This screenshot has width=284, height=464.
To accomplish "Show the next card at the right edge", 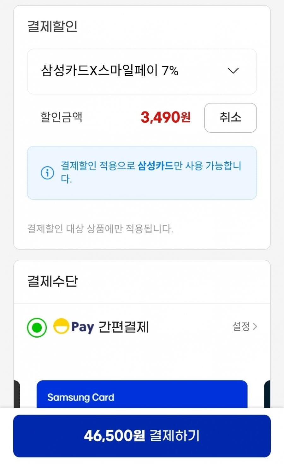I will click(267, 394).
